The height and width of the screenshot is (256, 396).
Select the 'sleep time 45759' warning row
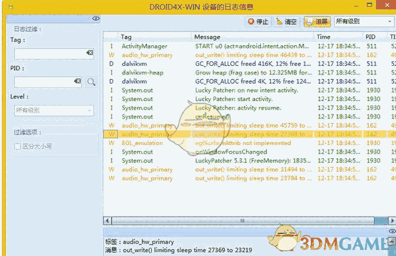click(250, 126)
